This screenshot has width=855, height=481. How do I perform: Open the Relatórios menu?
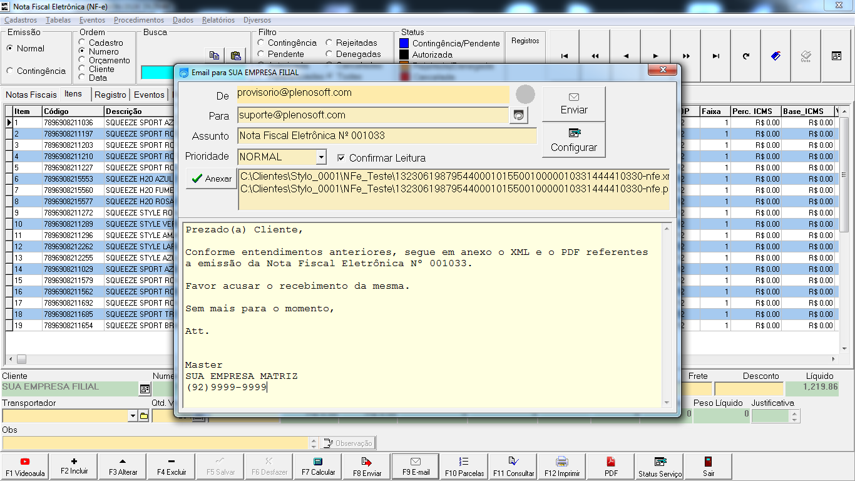(218, 20)
